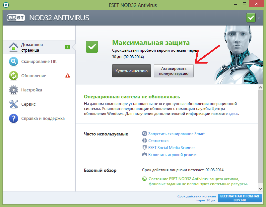
Task: Open Домашняя страница section
Action: (x=39, y=47)
